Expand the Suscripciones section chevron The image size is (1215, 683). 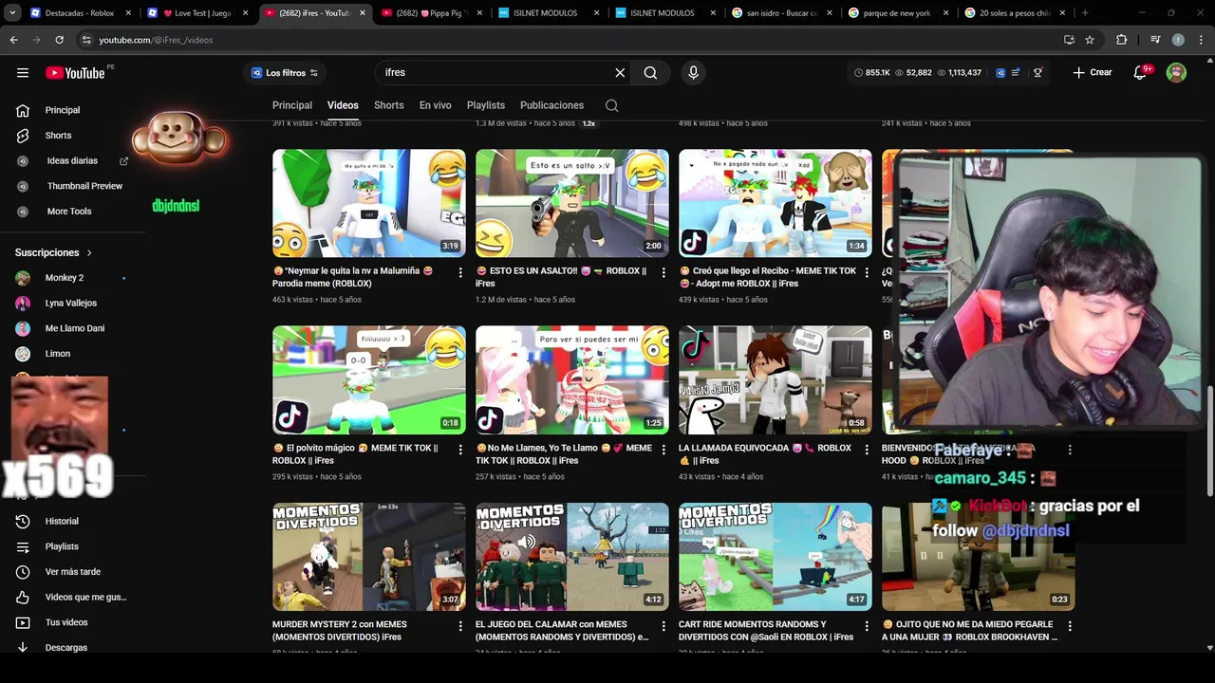coord(89,253)
